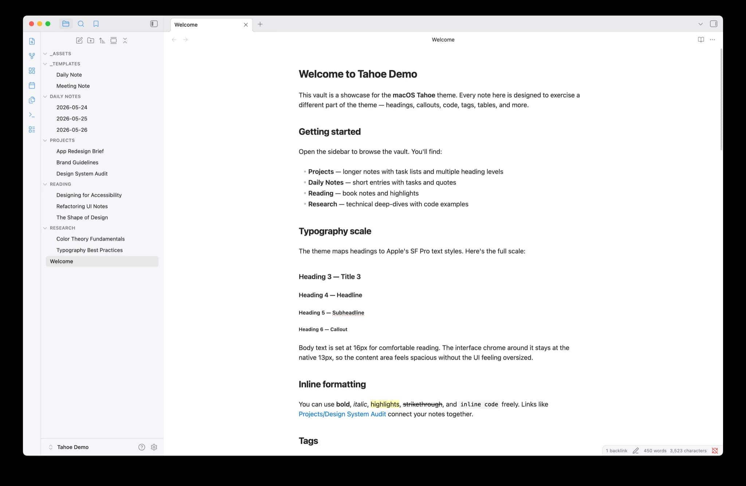The width and height of the screenshot is (746, 486).
Task: Select the Welcome tab
Action: pyautogui.click(x=211, y=24)
